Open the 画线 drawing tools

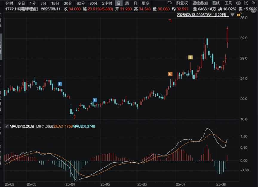[216, 3]
